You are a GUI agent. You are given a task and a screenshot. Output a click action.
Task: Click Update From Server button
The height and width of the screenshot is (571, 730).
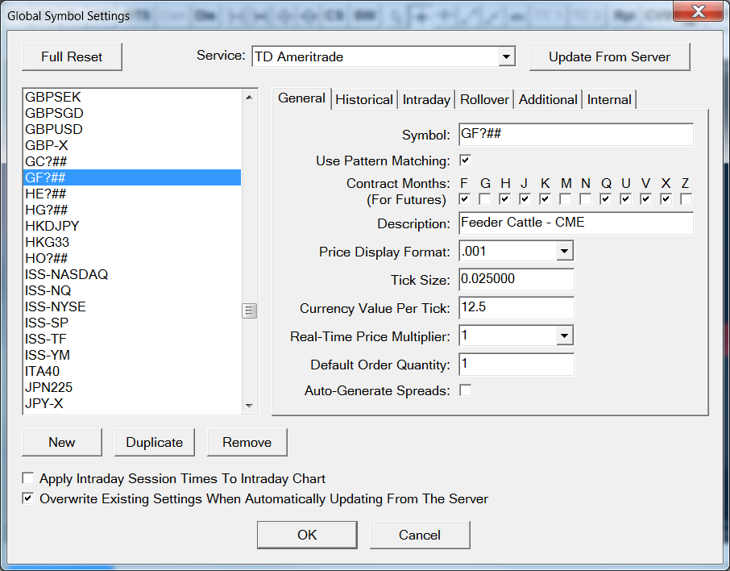[x=609, y=57]
